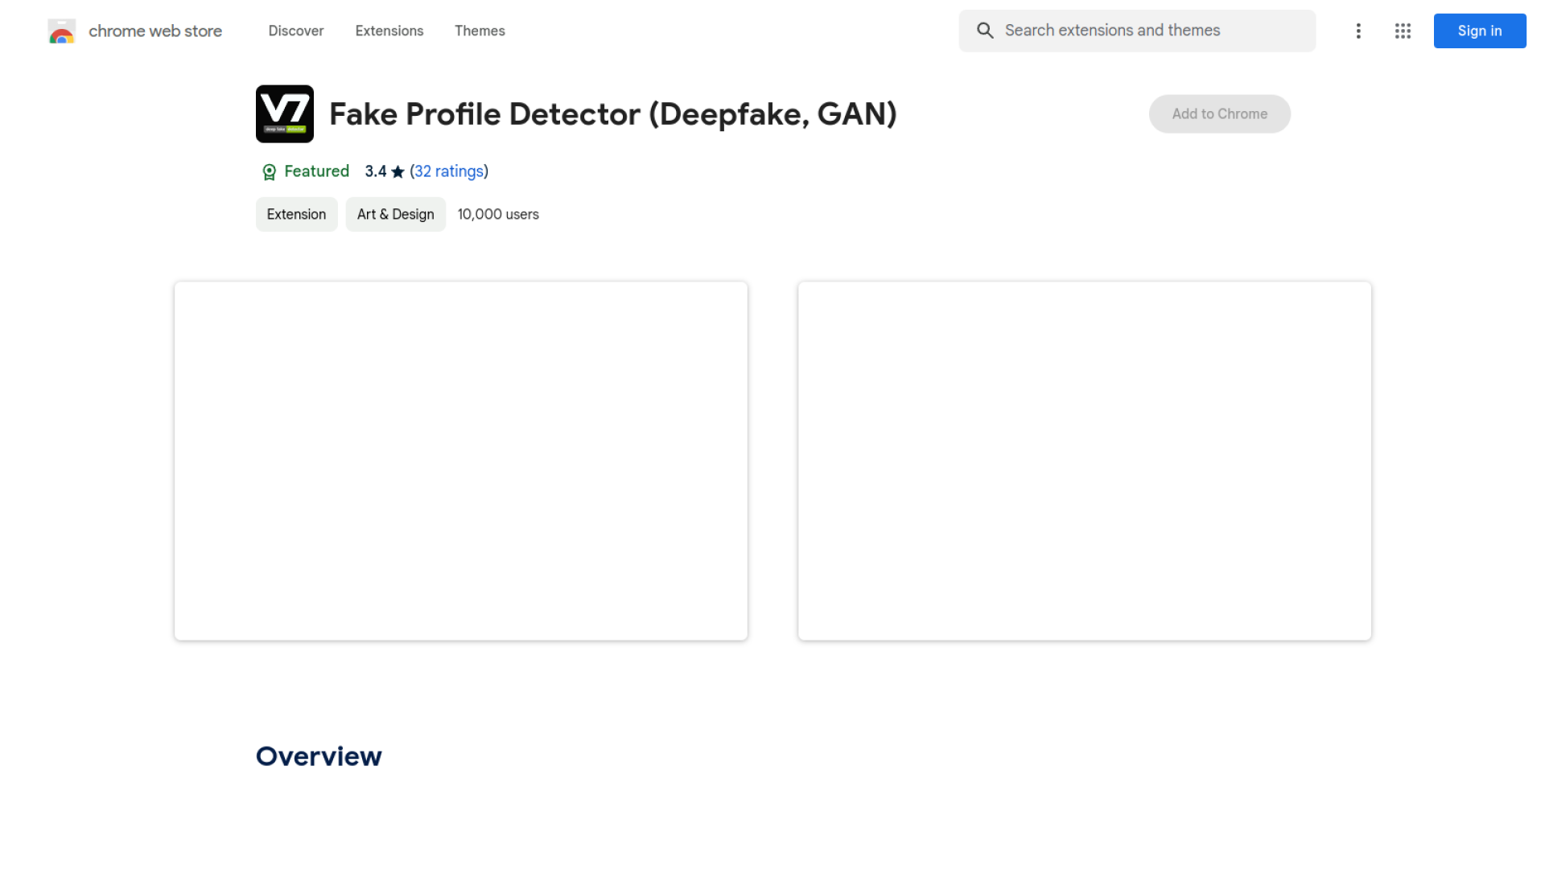Image resolution: width=1545 pixels, height=869 pixels.
Task: Click the Add to Chrome button
Action: pos(1219,113)
